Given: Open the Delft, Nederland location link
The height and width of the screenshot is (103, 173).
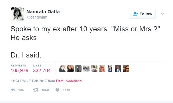Looking at the screenshot, I should 69,81.
